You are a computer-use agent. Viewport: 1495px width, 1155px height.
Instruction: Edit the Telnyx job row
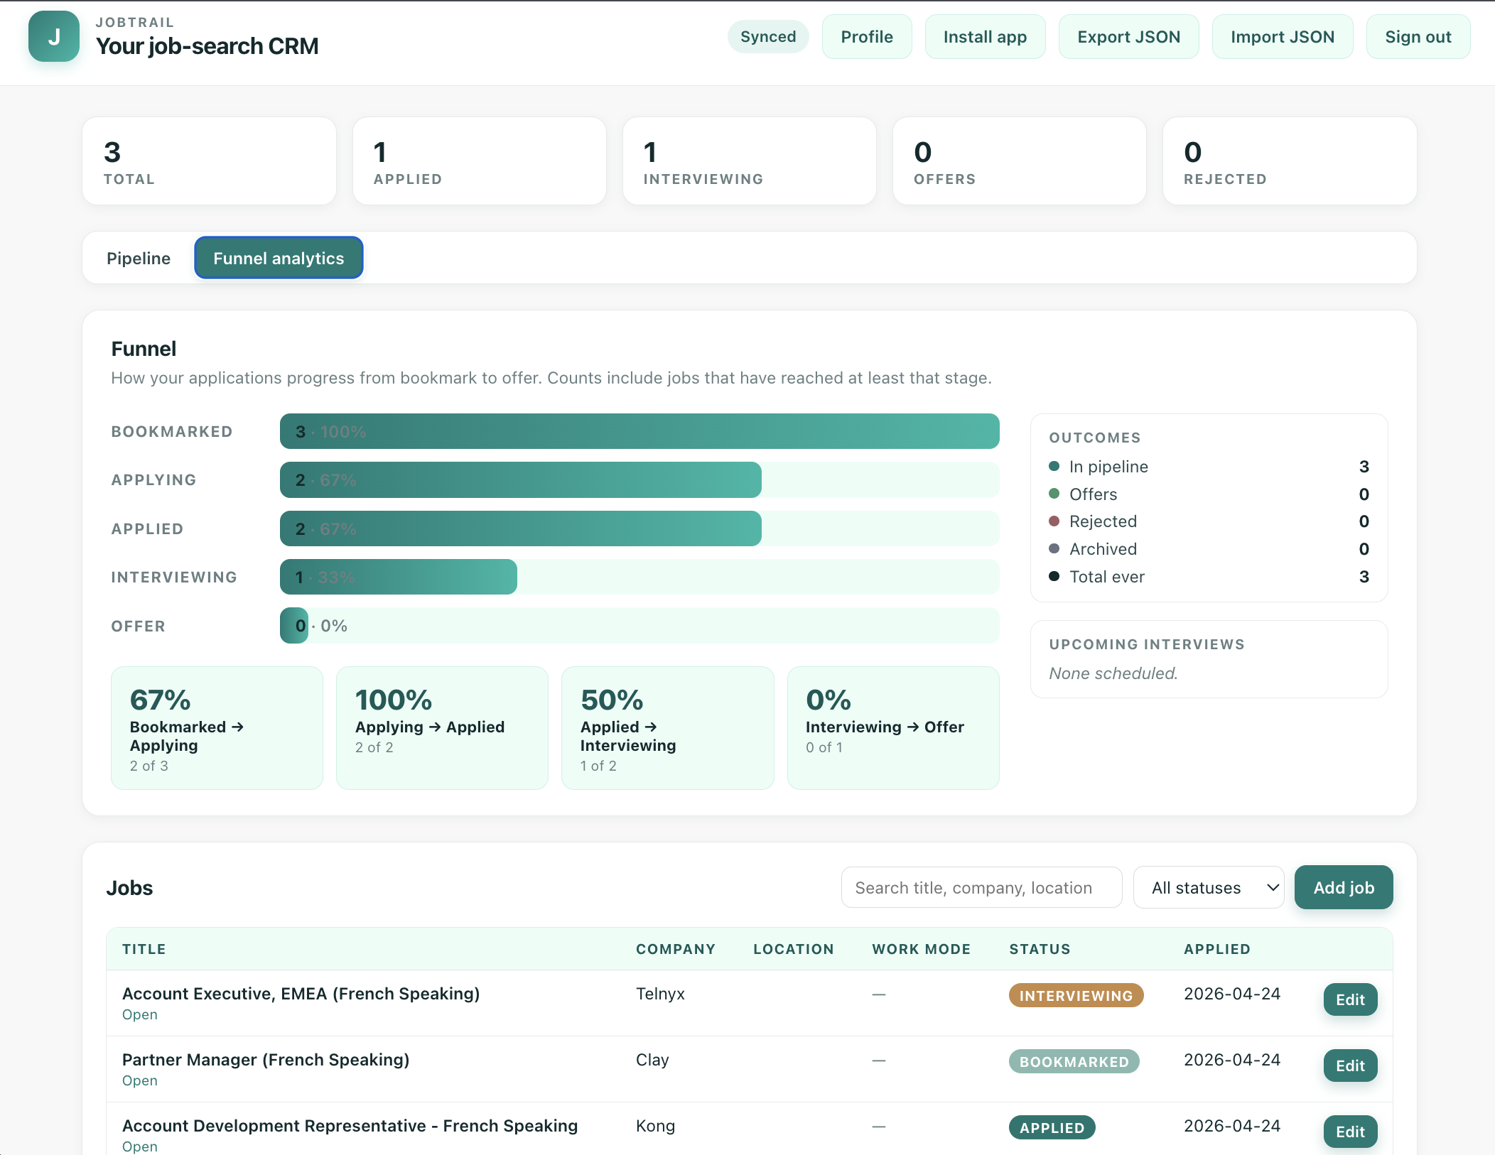pyautogui.click(x=1350, y=999)
